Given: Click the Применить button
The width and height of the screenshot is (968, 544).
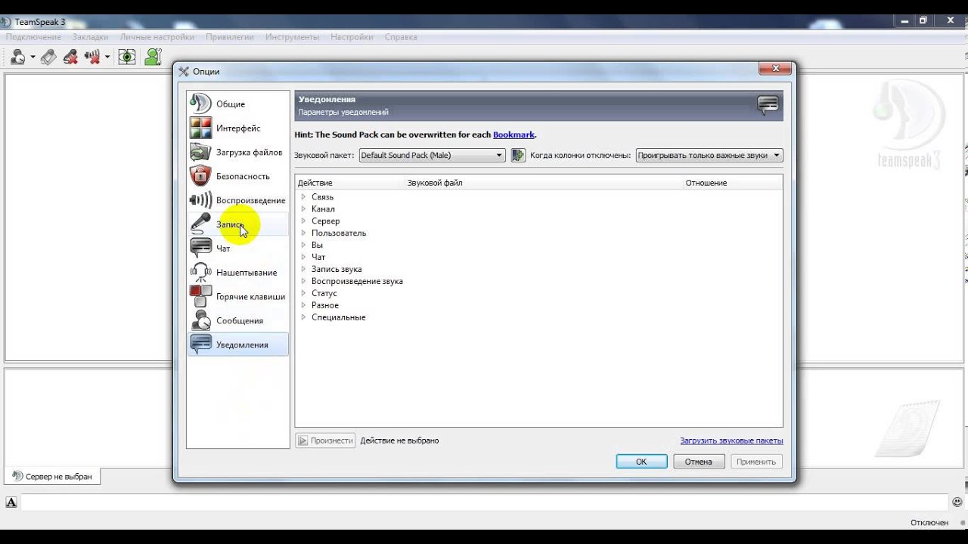Looking at the screenshot, I should [756, 462].
